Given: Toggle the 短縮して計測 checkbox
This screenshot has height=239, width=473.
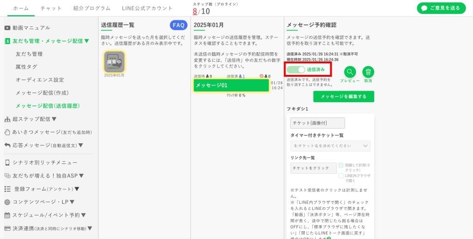Looking at the screenshot, I should [341, 165].
